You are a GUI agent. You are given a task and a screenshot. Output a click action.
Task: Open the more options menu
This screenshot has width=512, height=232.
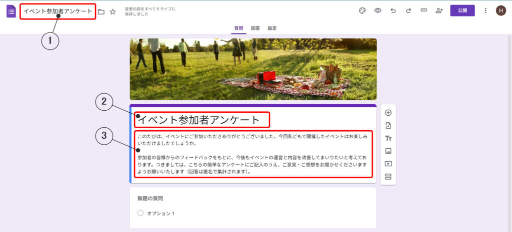[x=485, y=11]
